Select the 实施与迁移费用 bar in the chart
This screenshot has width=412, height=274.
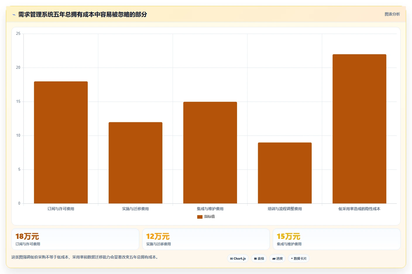(x=135, y=163)
